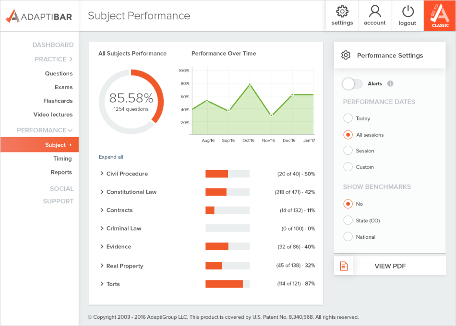Click the AdaptiBar logo
This screenshot has width=456, height=326.
point(39,16)
